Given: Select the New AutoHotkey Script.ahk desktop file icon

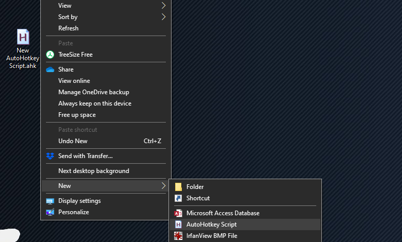Looking at the screenshot, I should [x=23, y=37].
